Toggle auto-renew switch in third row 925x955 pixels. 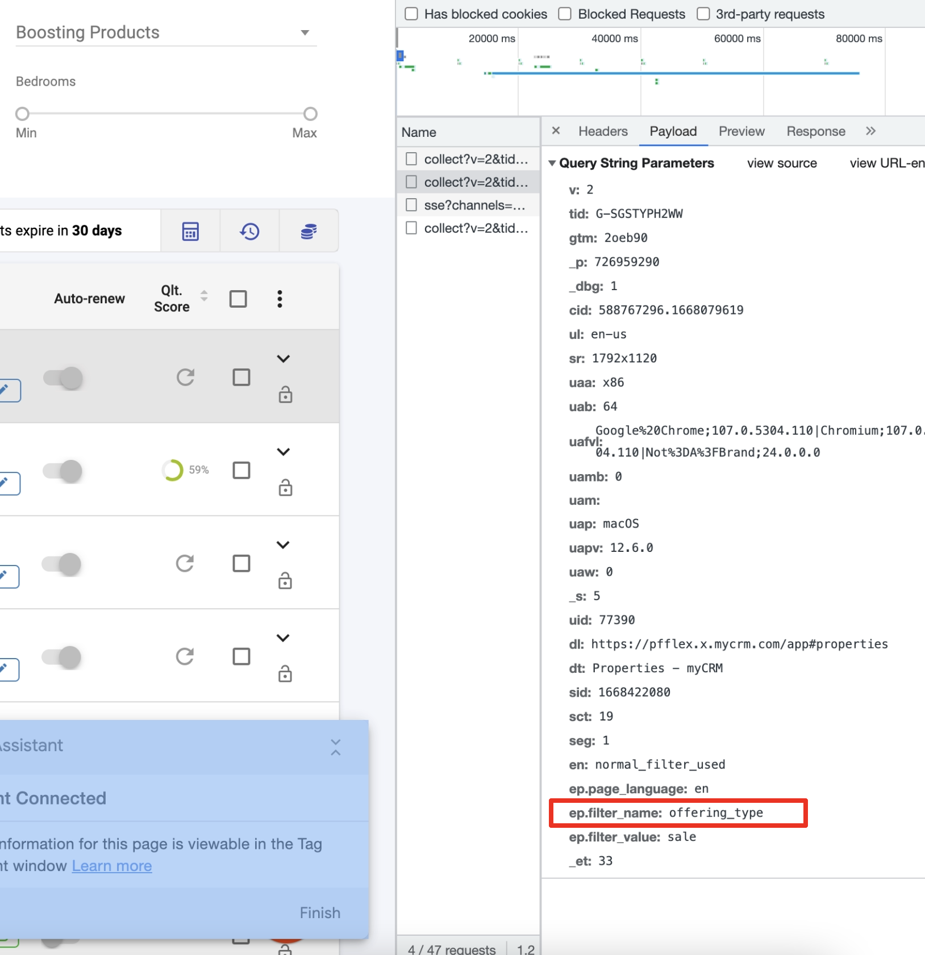(x=62, y=564)
